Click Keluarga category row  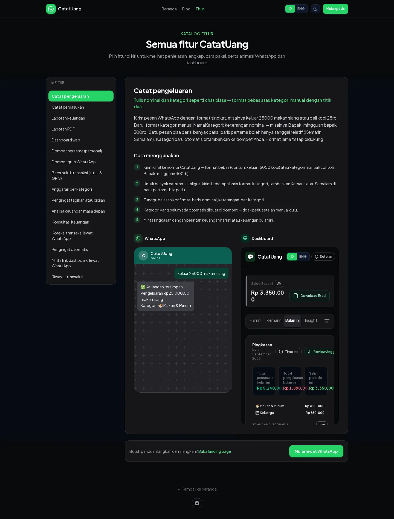290,413
